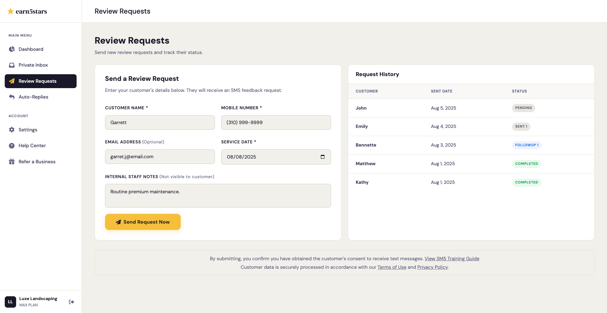Select the Dashboard pie chart icon
This screenshot has height=313, width=607.
pyautogui.click(x=12, y=49)
